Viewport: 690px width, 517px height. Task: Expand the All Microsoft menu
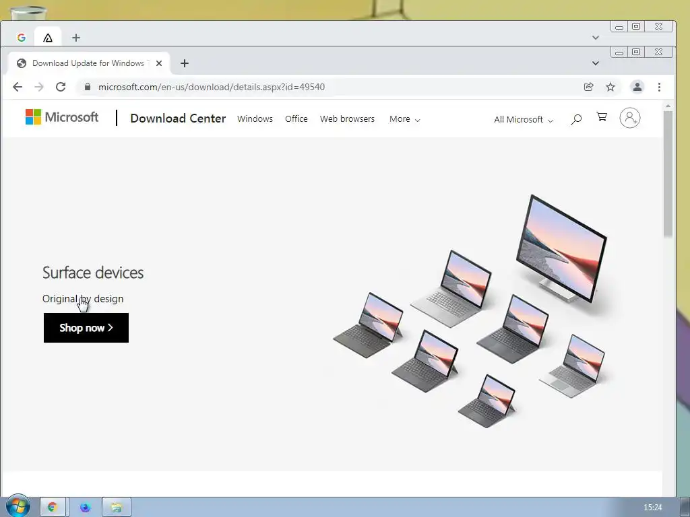(524, 120)
